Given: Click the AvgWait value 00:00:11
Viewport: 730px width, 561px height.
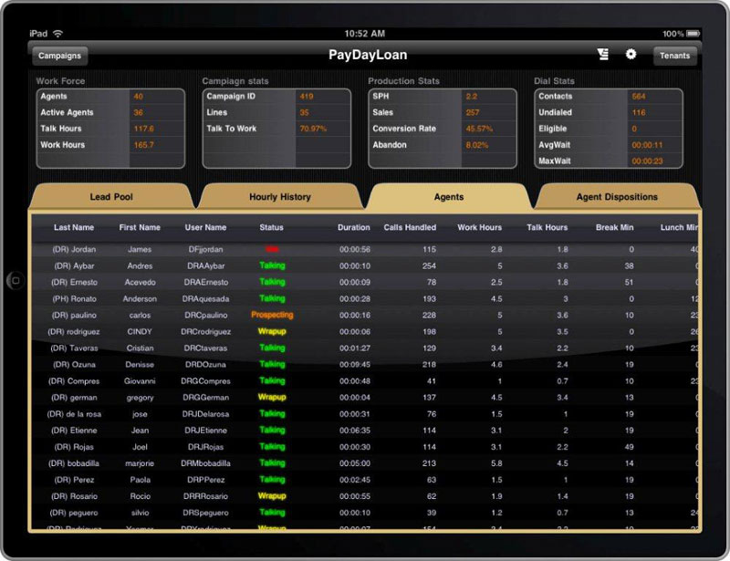Looking at the screenshot, I should [x=647, y=145].
